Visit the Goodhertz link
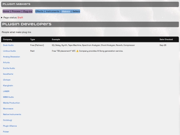 coord(8,74)
